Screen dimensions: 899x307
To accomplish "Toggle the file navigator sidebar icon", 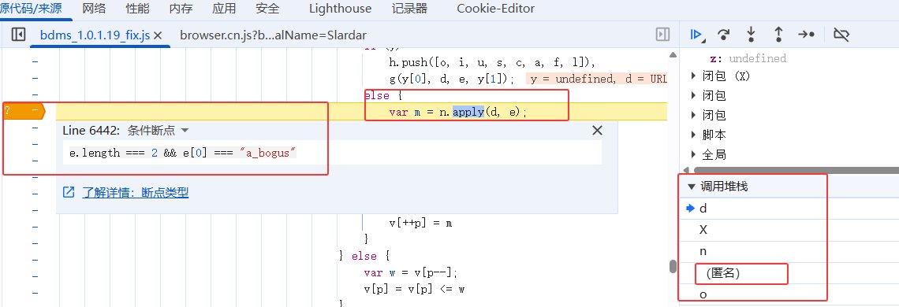I will [x=18, y=35].
